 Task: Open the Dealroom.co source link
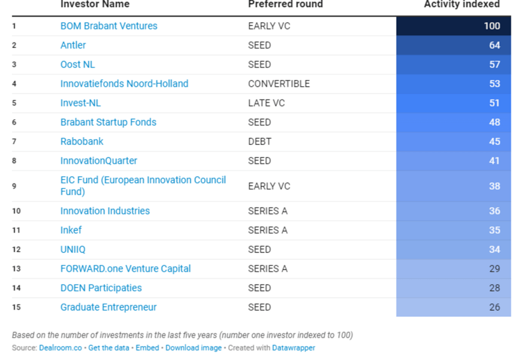tap(61, 348)
